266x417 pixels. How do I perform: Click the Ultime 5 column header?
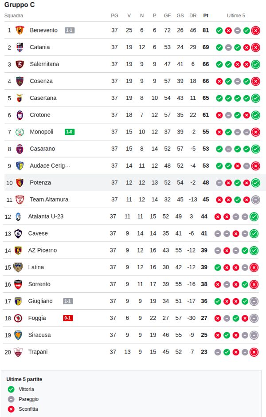[x=236, y=16]
